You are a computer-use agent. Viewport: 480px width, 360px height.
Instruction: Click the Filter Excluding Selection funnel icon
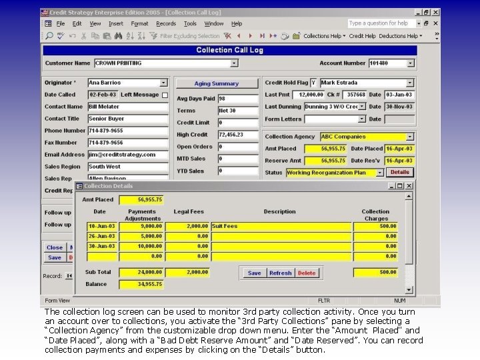tap(153, 36)
